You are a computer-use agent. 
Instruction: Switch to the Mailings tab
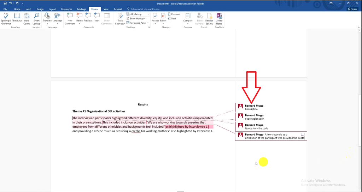click(82, 9)
